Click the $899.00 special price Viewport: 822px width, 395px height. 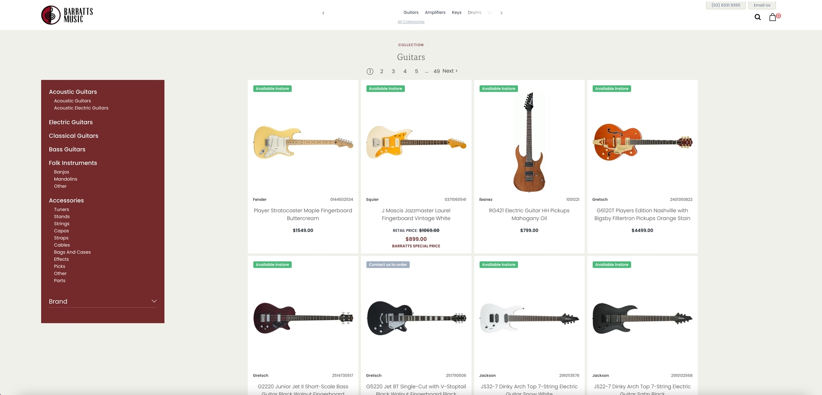tap(416, 239)
